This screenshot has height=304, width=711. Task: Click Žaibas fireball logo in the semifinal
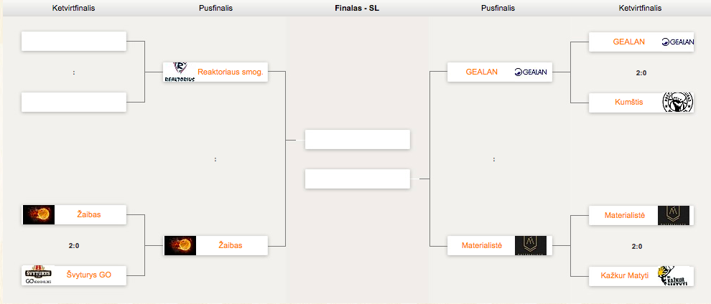(180, 245)
